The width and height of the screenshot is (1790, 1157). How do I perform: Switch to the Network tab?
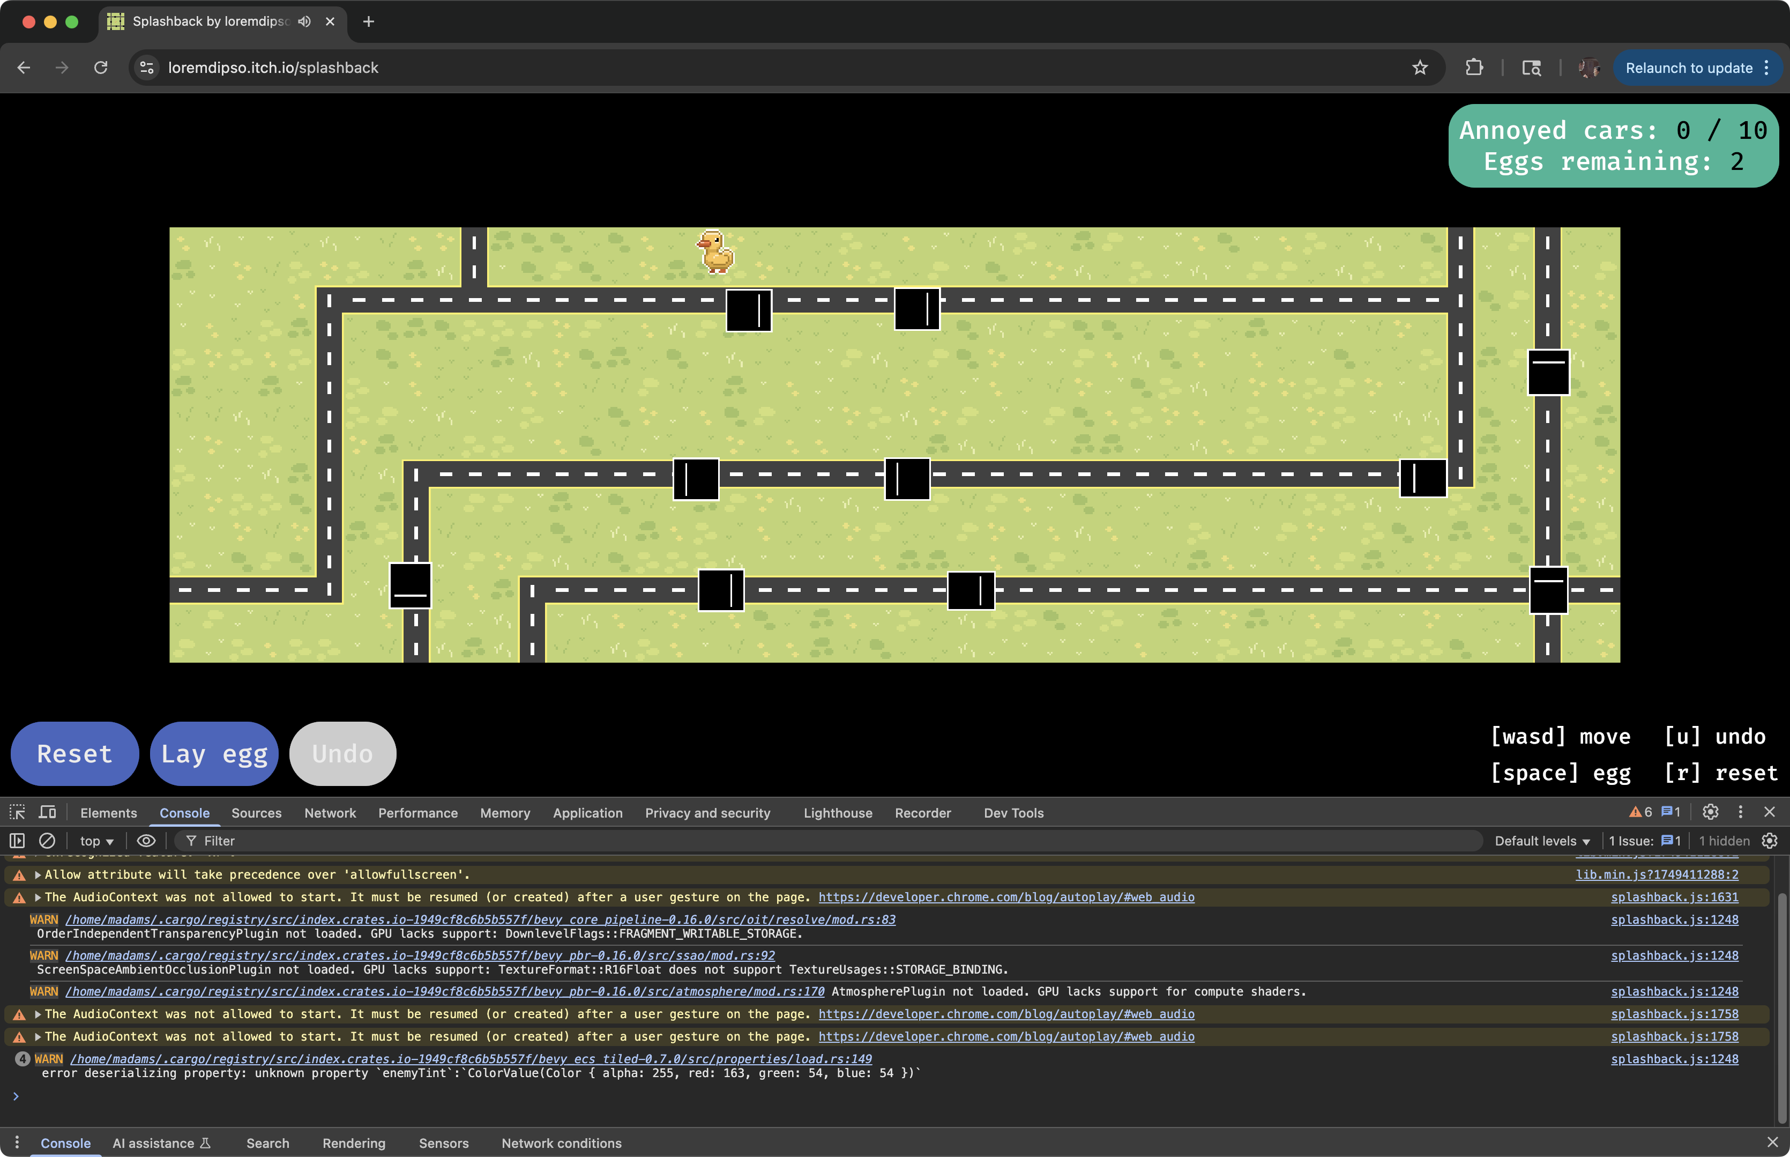point(330,813)
